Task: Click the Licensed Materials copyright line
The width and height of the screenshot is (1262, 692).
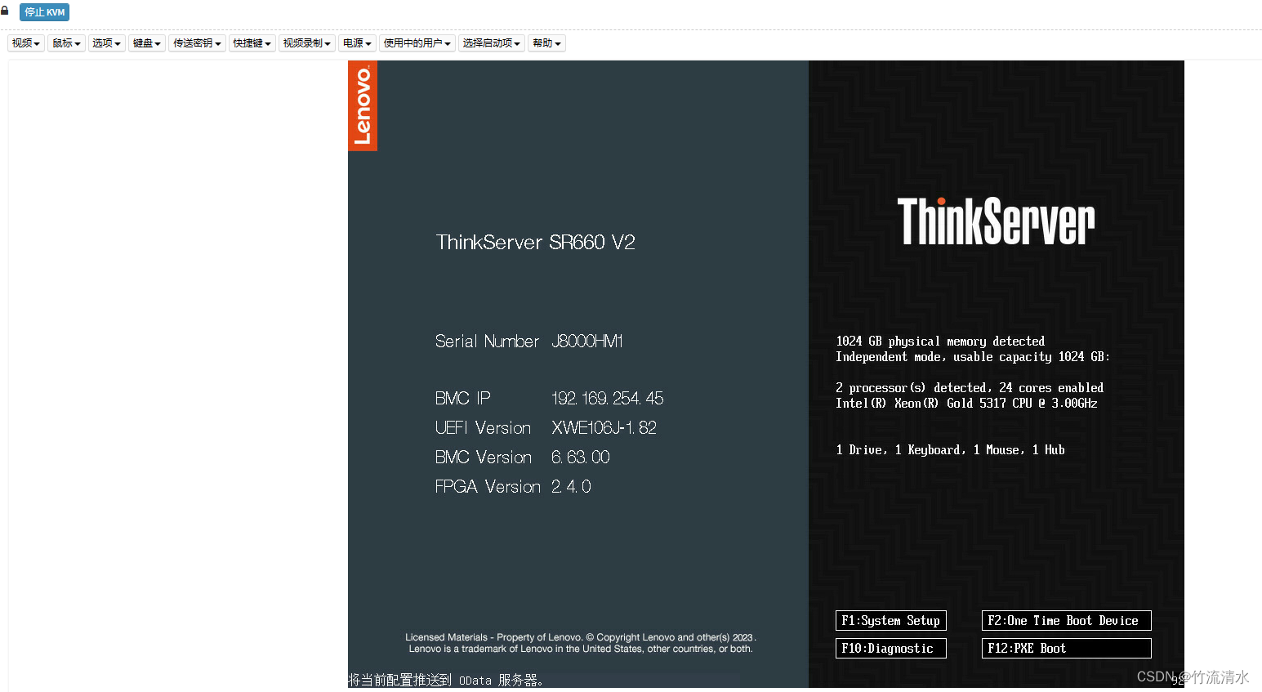Action: [x=581, y=638]
